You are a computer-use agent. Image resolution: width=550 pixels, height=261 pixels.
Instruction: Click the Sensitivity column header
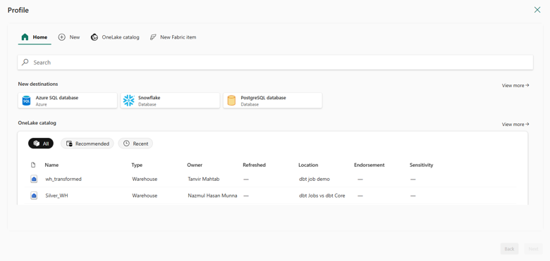[421, 165]
